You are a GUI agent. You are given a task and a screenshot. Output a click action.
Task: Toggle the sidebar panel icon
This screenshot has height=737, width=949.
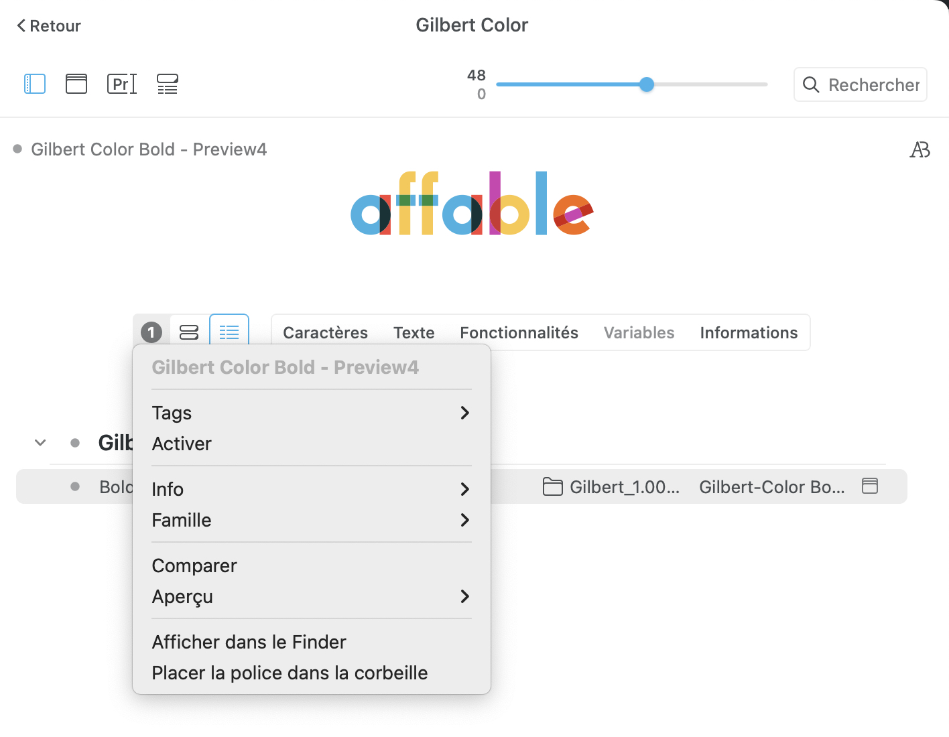click(35, 84)
